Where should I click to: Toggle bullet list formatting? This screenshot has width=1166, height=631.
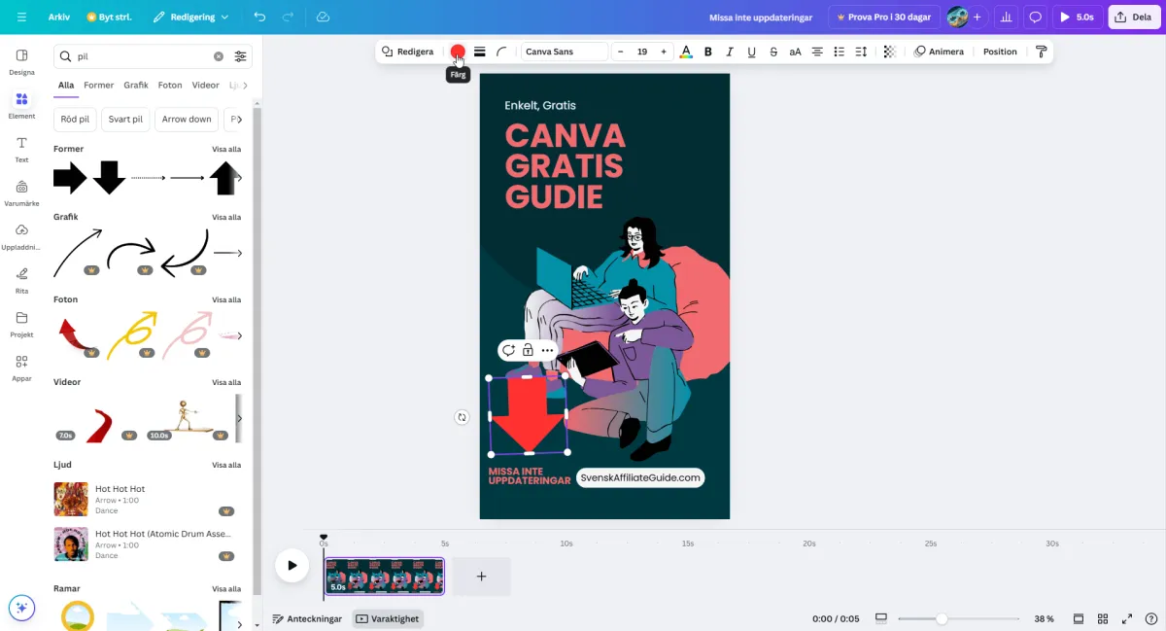pos(839,52)
